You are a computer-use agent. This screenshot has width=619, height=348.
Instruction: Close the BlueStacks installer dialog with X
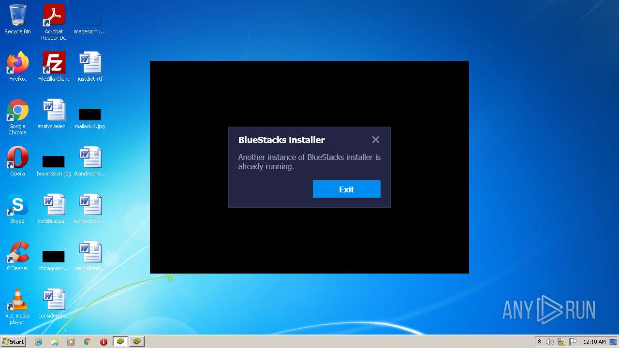point(376,140)
